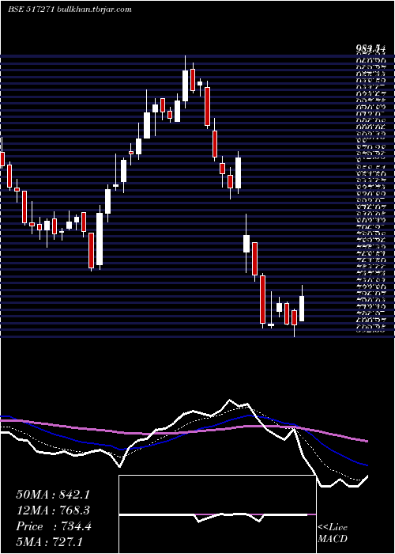
Task: Select the "12MA : 768.3" readout
Action: (53, 510)
